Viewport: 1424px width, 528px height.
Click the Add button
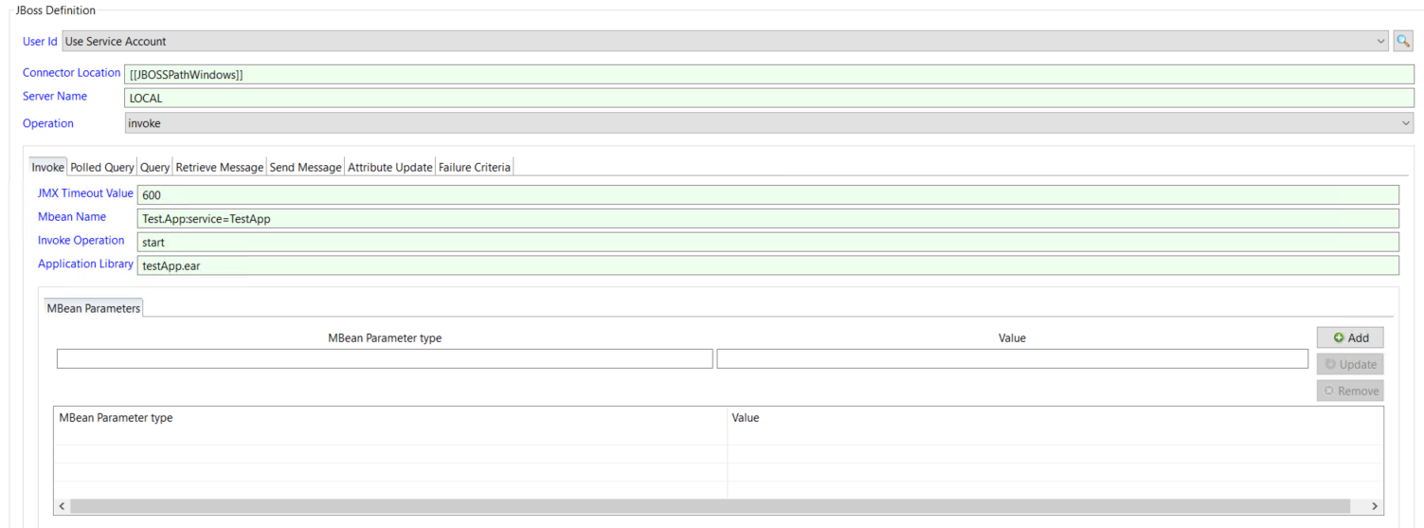tap(1350, 337)
